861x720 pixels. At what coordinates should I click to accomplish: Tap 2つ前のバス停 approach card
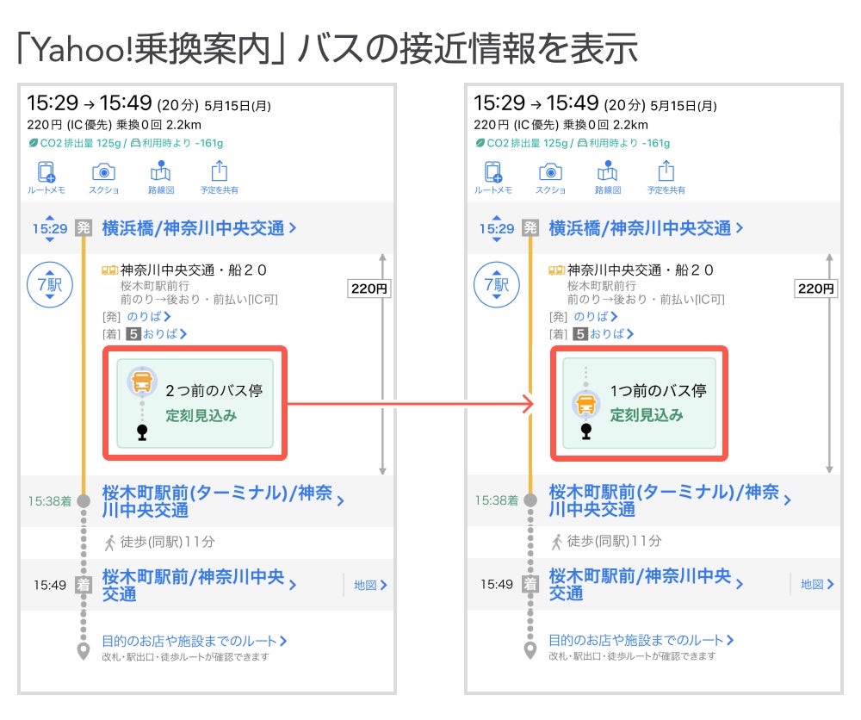coord(195,403)
